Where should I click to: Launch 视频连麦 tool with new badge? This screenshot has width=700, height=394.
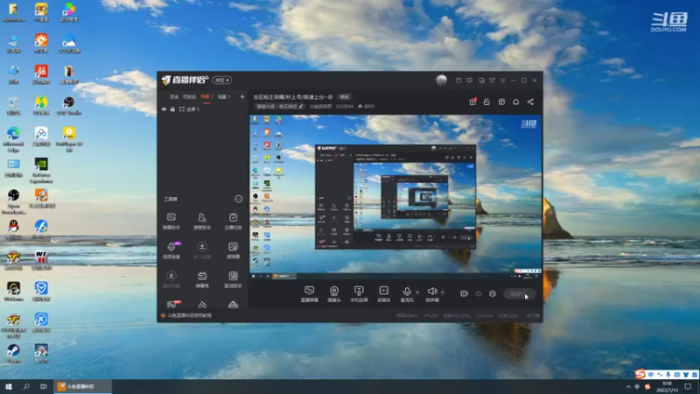(x=171, y=250)
